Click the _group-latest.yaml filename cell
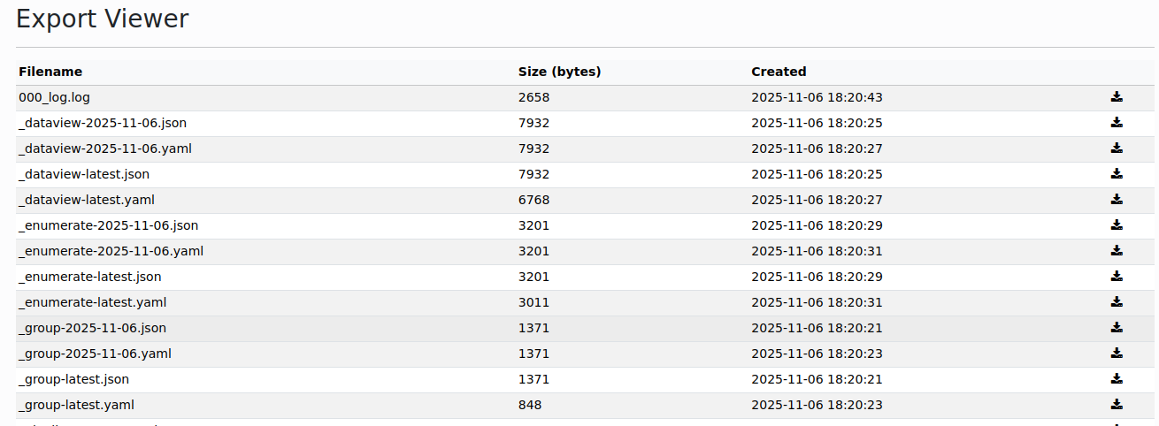Image resolution: width=1159 pixels, height=426 pixels. pyautogui.click(x=76, y=405)
